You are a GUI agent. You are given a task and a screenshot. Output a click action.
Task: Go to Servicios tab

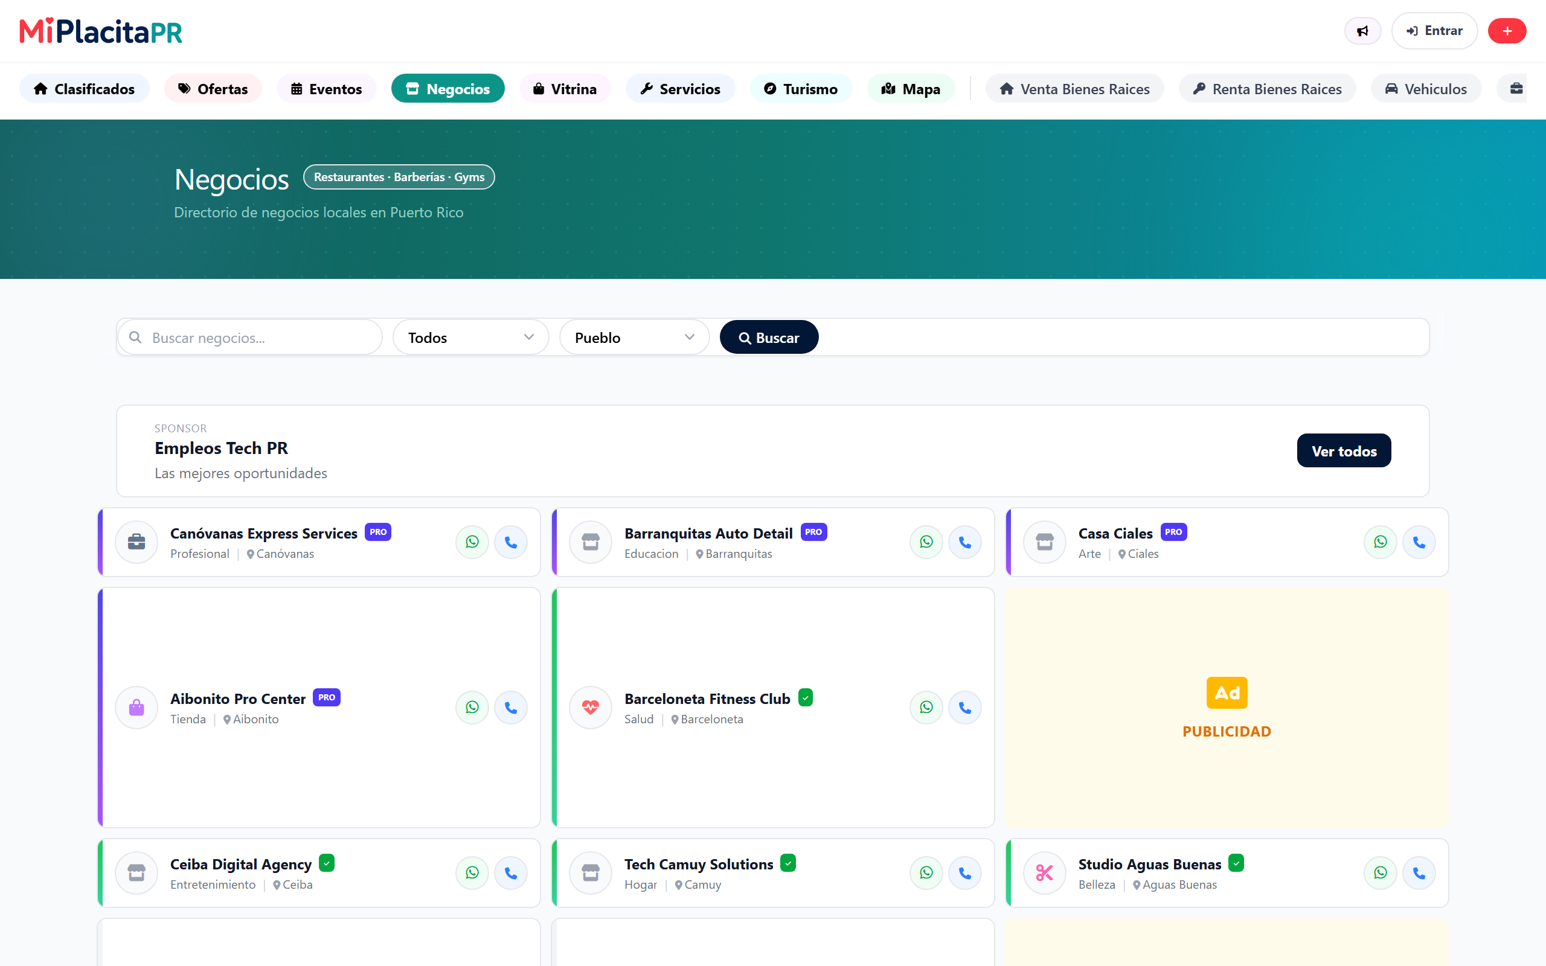[x=681, y=89]
